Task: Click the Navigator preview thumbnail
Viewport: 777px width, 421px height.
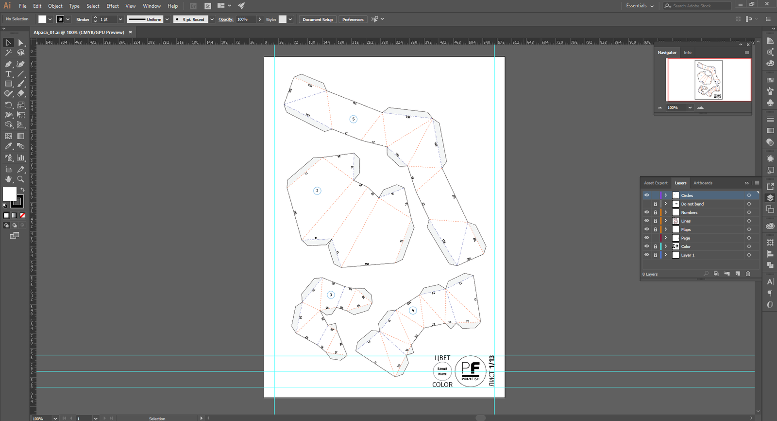Action: tap(709, 80)
